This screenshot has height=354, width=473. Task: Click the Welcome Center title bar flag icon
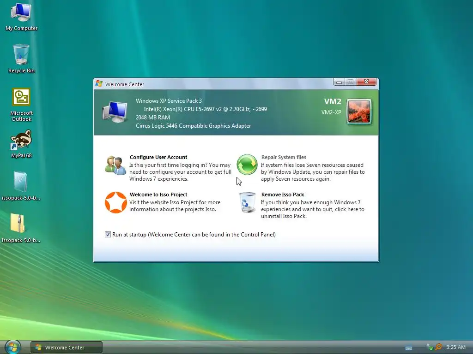coord(99,84)
